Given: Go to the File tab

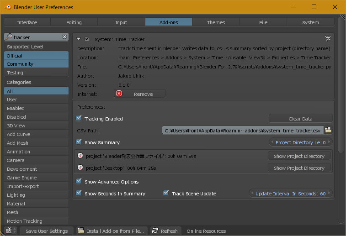Looking at the screenshot, I should (263, 22).
